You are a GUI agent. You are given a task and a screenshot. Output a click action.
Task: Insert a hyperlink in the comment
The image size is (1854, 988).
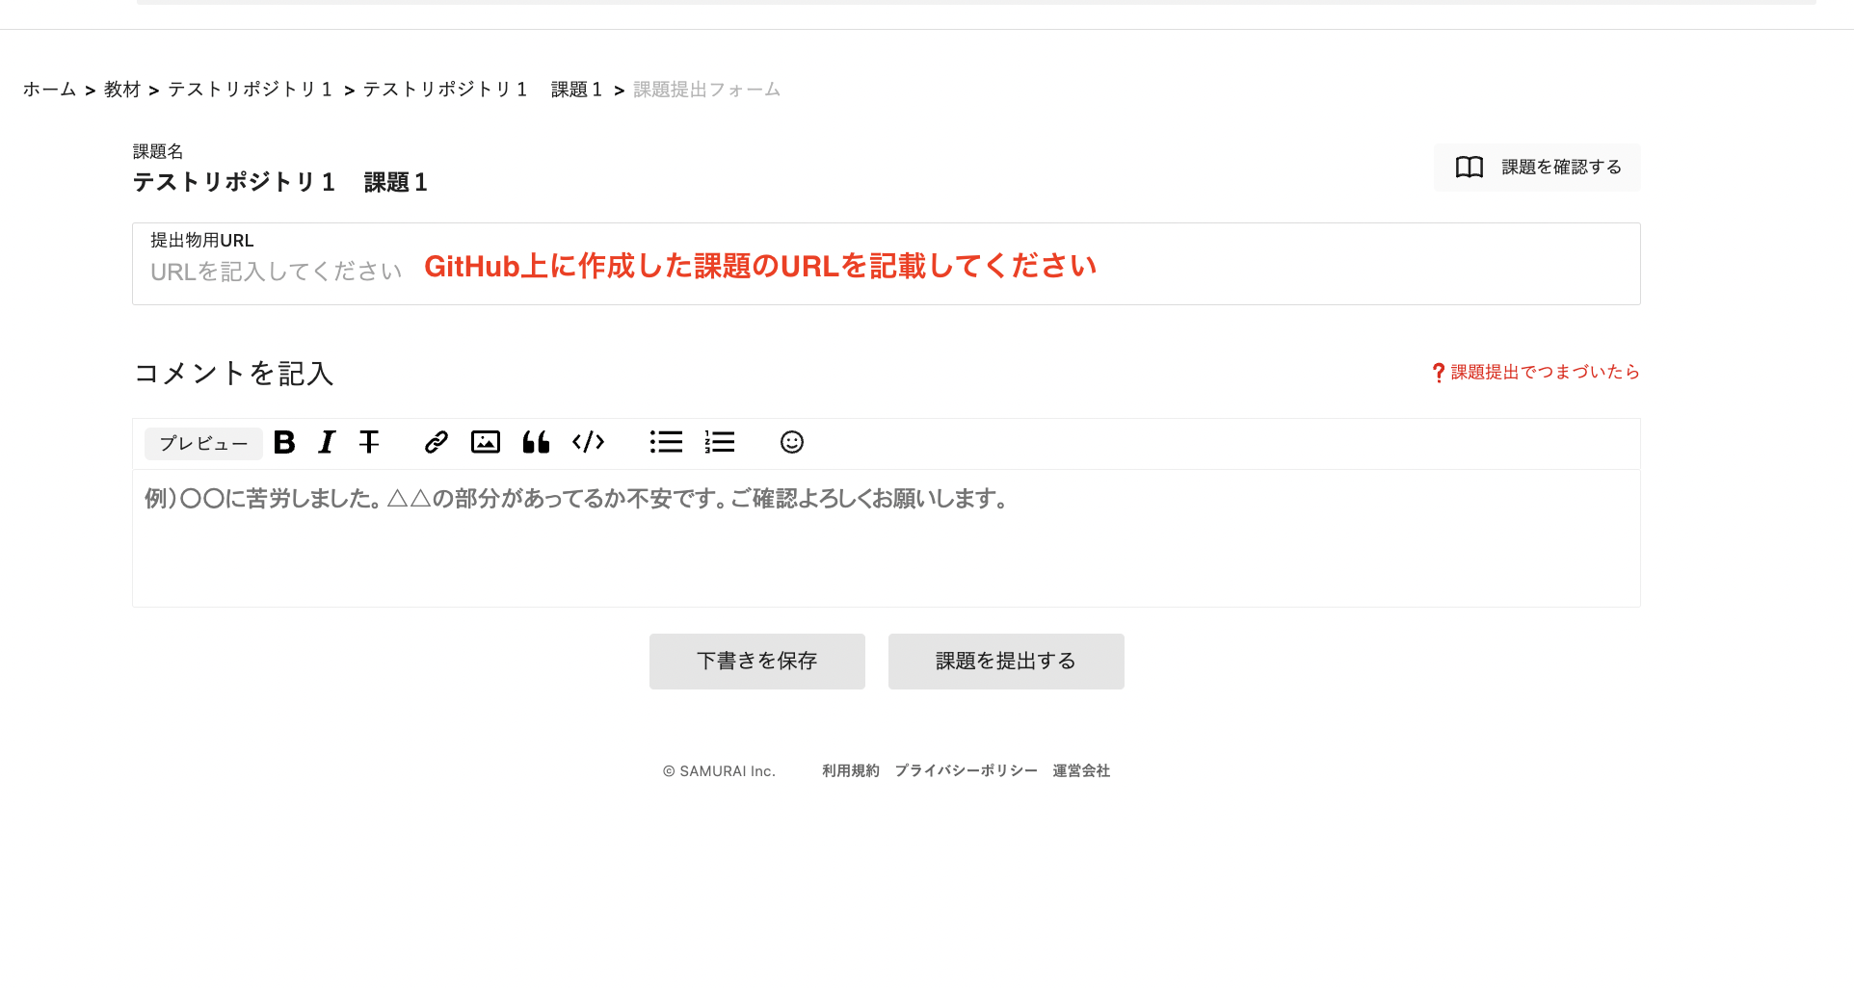click(x=436, y=442)
